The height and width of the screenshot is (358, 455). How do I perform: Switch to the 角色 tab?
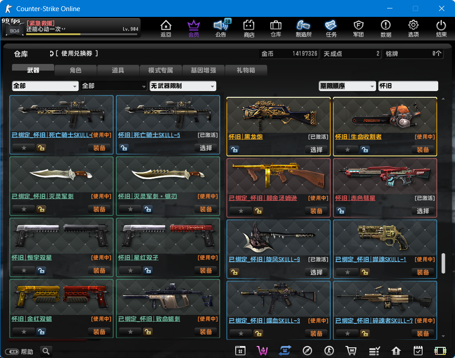tap(75, 70)
